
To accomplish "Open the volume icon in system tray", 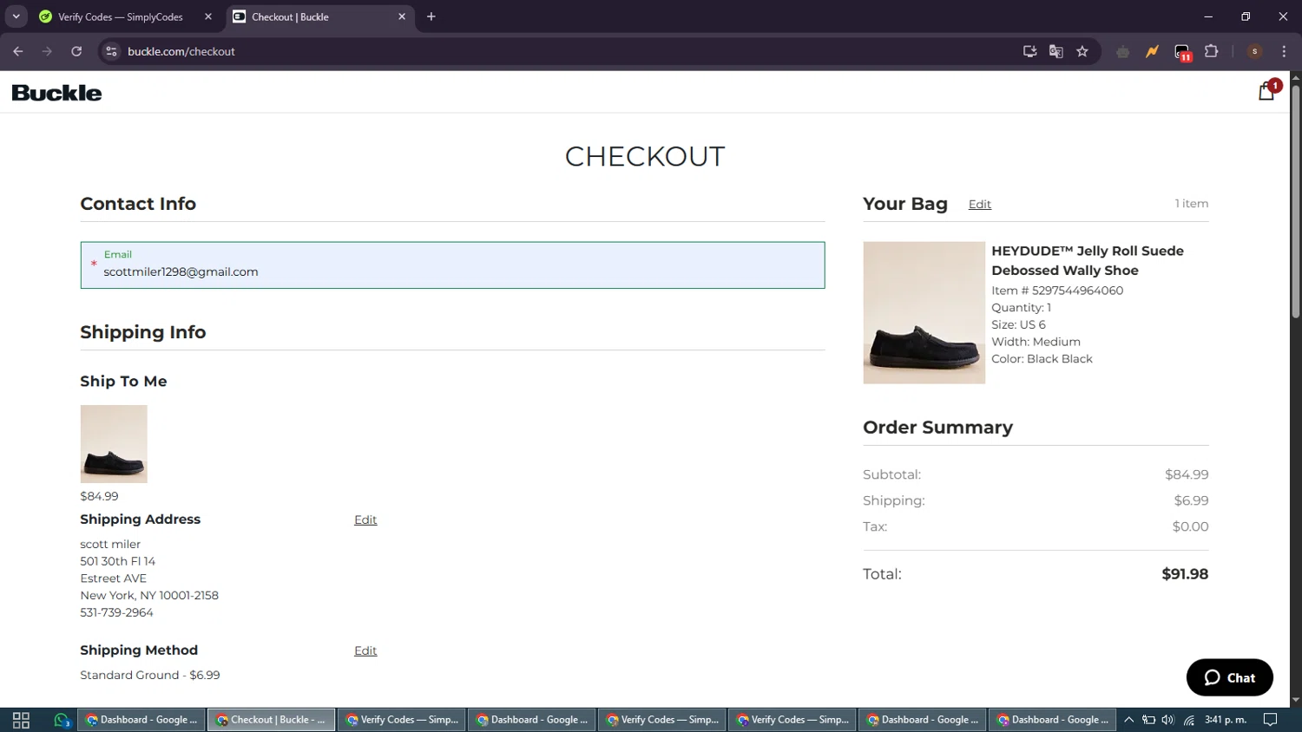I will coord(1167,720).
